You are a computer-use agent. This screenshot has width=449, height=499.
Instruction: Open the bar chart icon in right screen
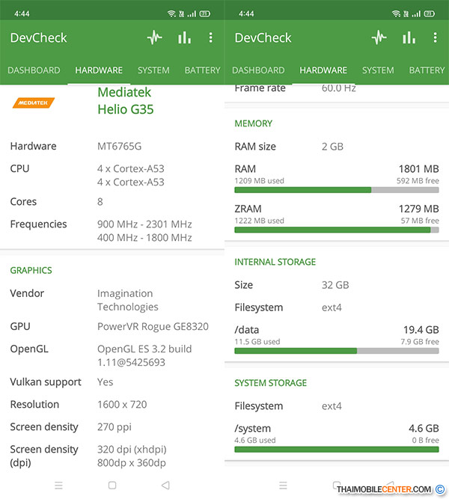pos(409,38)
